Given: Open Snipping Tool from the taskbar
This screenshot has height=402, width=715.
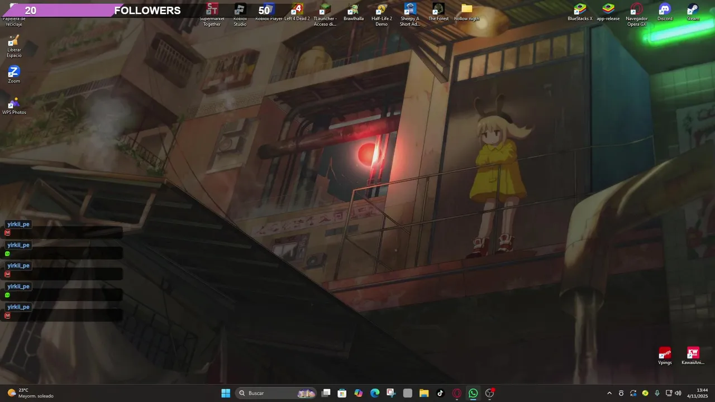Looking at the screenshot, I should 391,393.
